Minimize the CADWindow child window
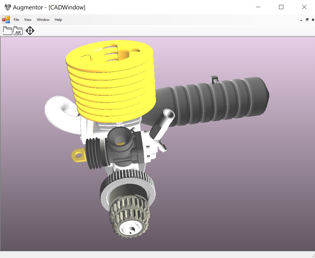The image size is (315, 258). [x=301, y=20]
